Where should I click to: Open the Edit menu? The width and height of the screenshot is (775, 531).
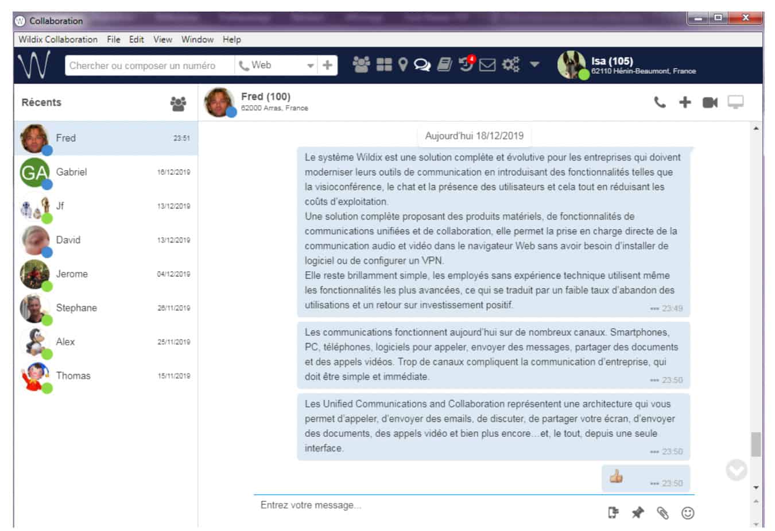(137, 39)
